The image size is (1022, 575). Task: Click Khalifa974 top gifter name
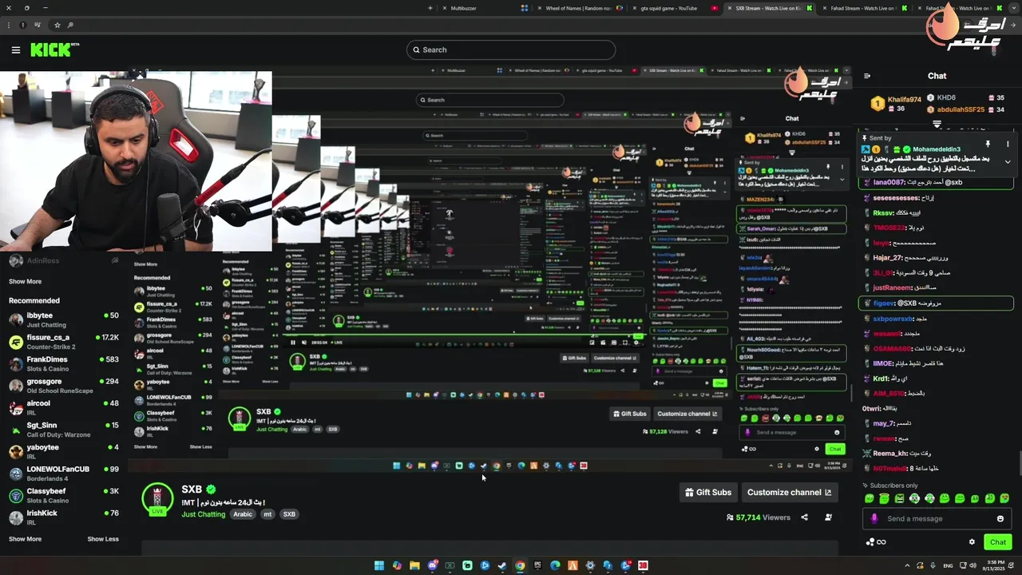coord(904,100)
